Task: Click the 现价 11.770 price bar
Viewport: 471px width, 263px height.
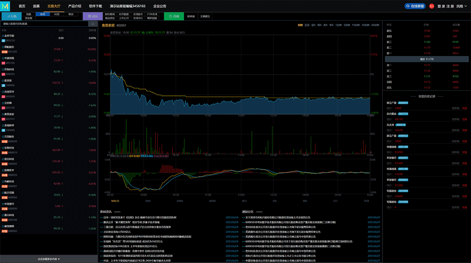Action: (426, 59)
